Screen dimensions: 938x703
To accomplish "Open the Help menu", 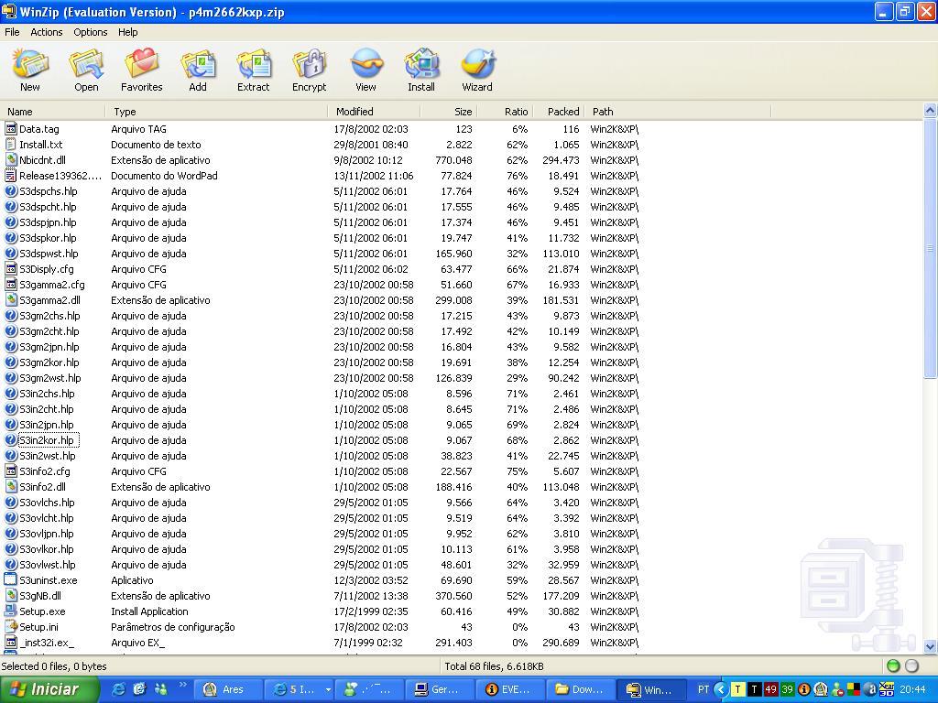I will (x=127, y=32).
